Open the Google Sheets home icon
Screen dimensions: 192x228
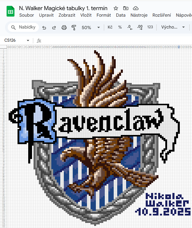point(10,11)
